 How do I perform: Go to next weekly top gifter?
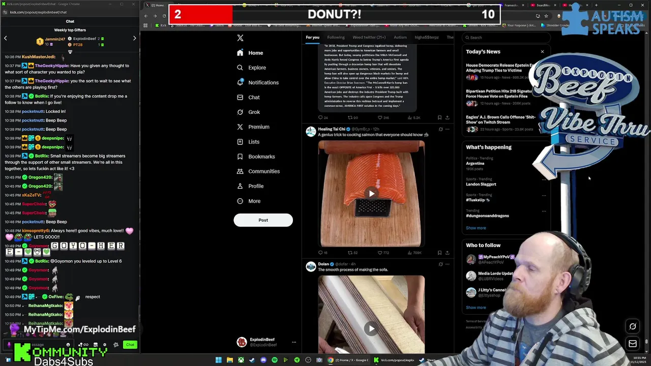(x=134, y=38)
